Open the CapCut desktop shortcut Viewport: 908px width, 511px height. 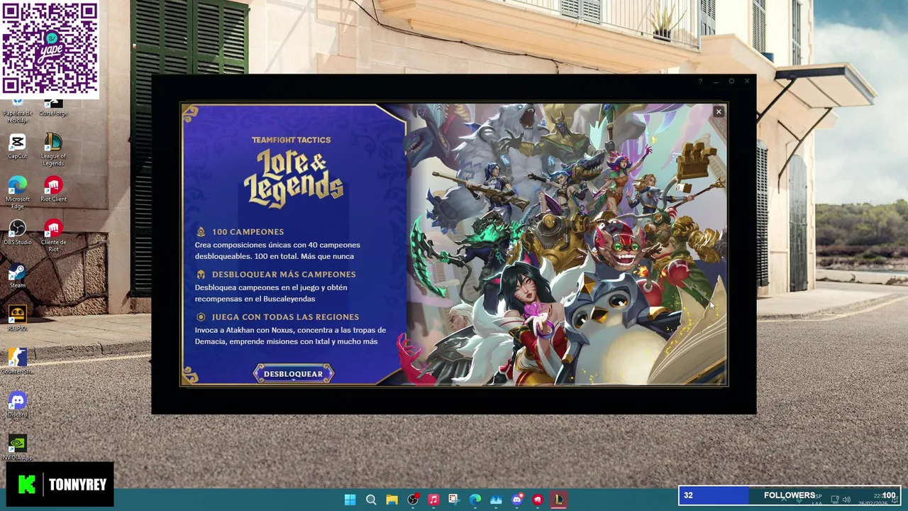[18, 146]
